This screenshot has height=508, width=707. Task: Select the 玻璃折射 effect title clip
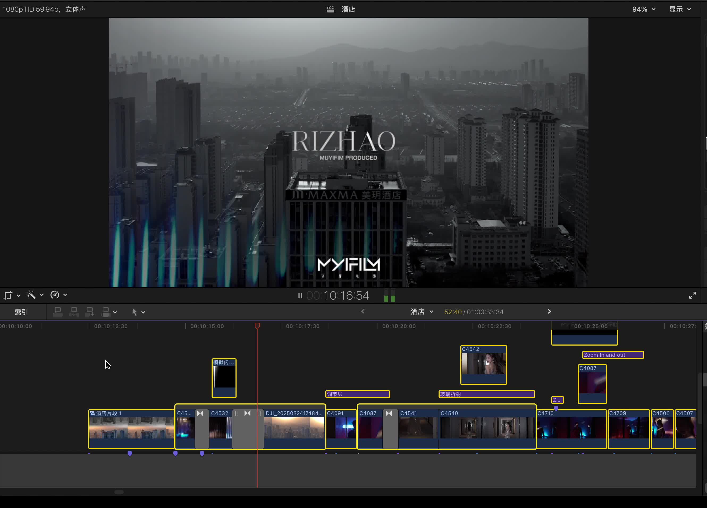(487, 394)
